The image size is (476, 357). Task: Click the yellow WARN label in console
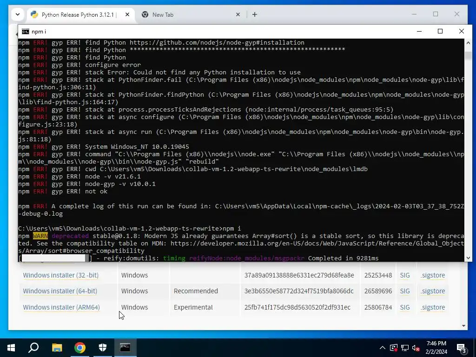point(40,236)
